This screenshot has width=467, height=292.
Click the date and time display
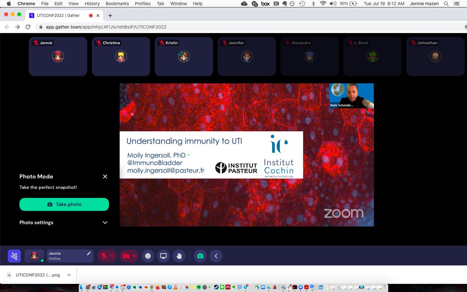[384, 4]
